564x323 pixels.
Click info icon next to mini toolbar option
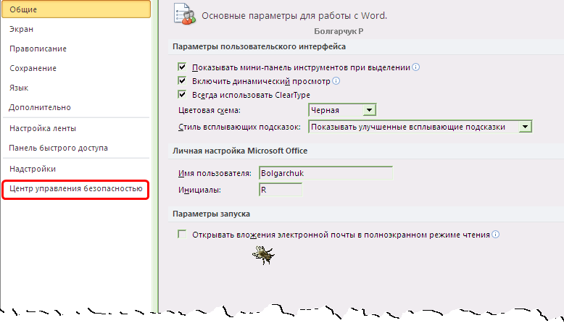pyautogui.click(x=416, y=67)
